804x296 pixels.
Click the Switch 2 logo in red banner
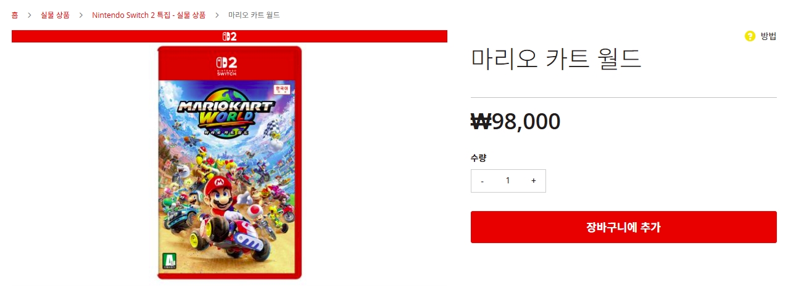coord(230,36)
